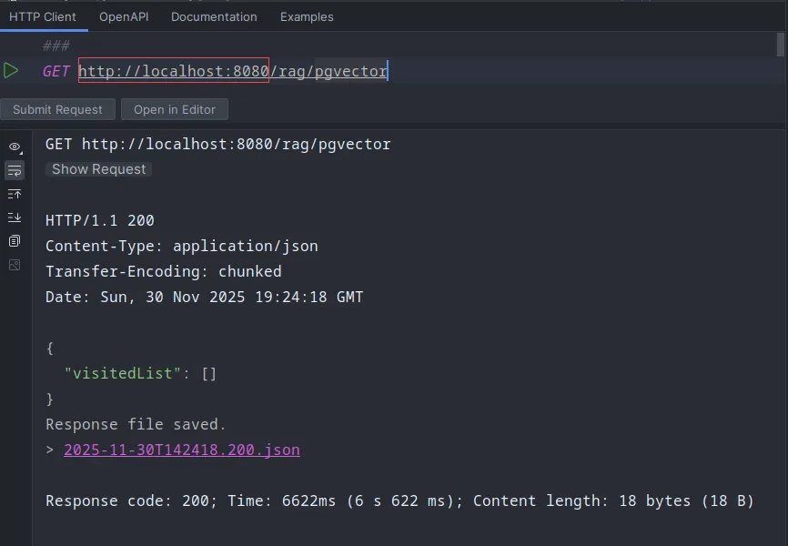Image resolution: width=788 pixels, height=546 pixels.
Task: Open the OpenAPI tab
Action: coord(123,16)
